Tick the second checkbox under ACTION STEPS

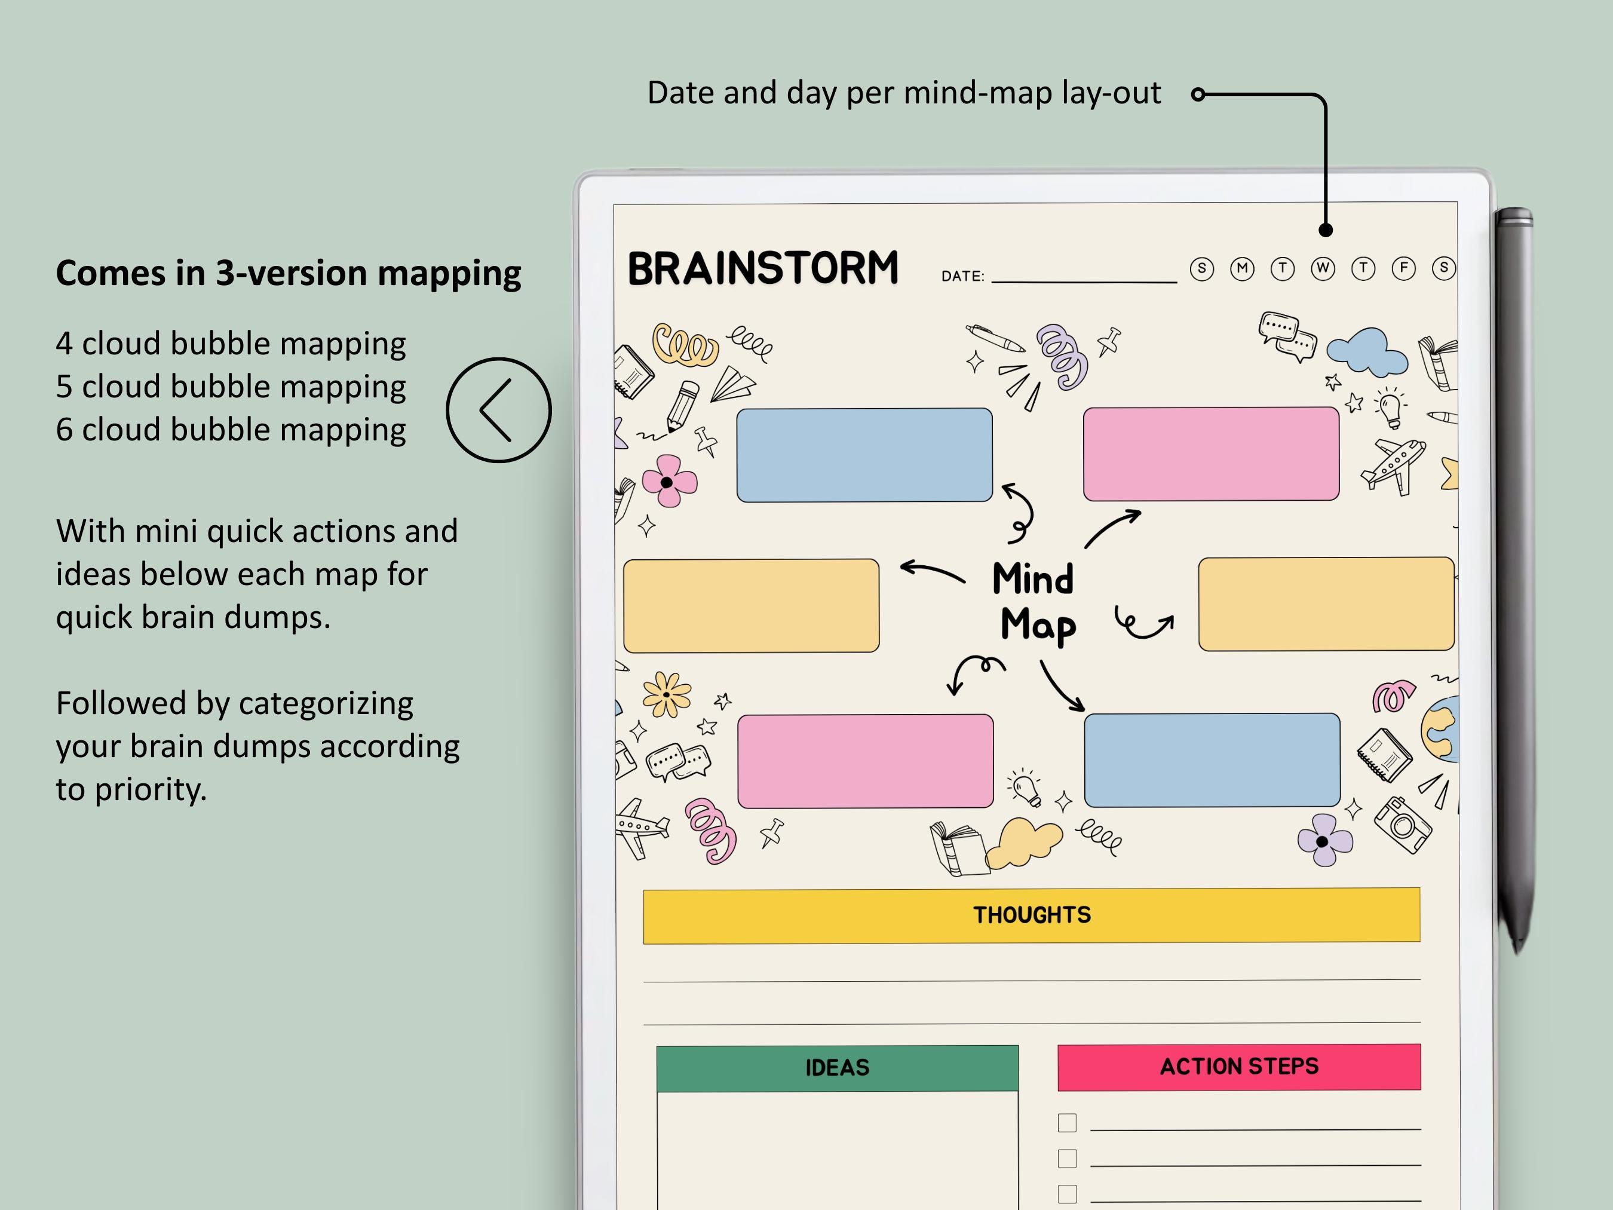pos(1067,1158)
